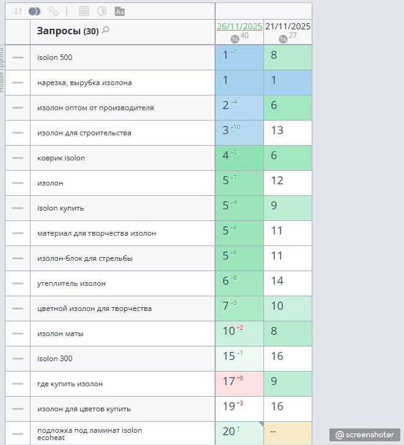Open search magnifier next to Запросы
Image resolution: width=404 pixels, height=445 pixels.
click(105, 30)
